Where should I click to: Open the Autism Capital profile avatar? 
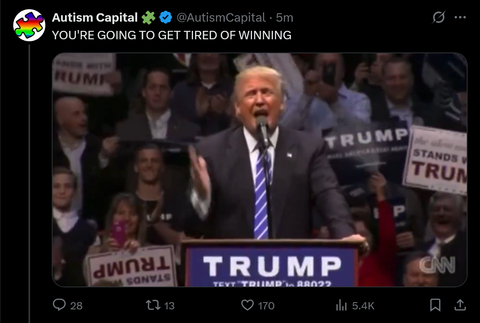(x=29, y=25)
